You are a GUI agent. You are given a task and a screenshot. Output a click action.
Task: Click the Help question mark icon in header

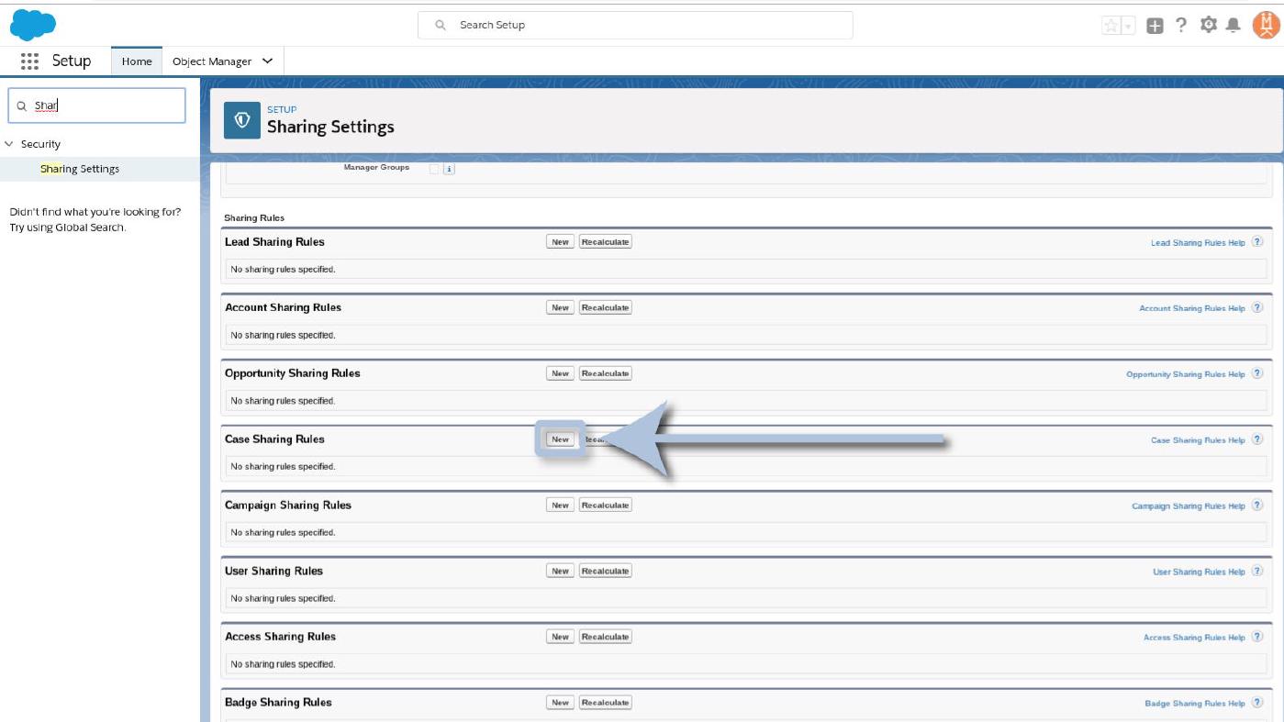click(1181, 26)
